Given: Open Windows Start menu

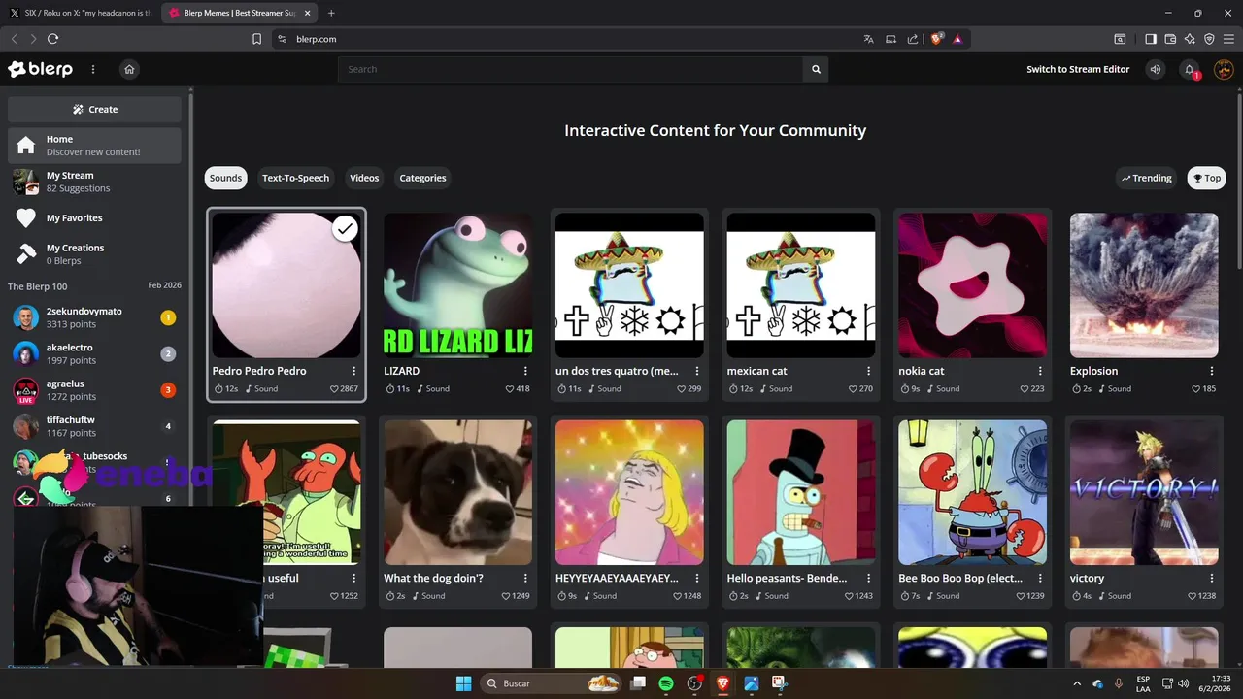Looking at the screenshot, I should [x=463, y=683].
